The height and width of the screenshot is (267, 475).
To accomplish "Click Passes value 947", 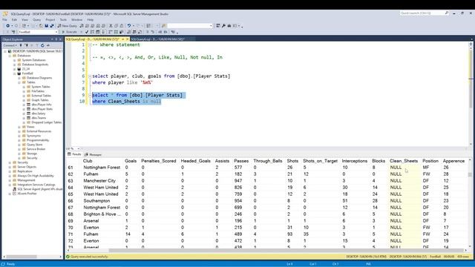I will coord(238,181).
